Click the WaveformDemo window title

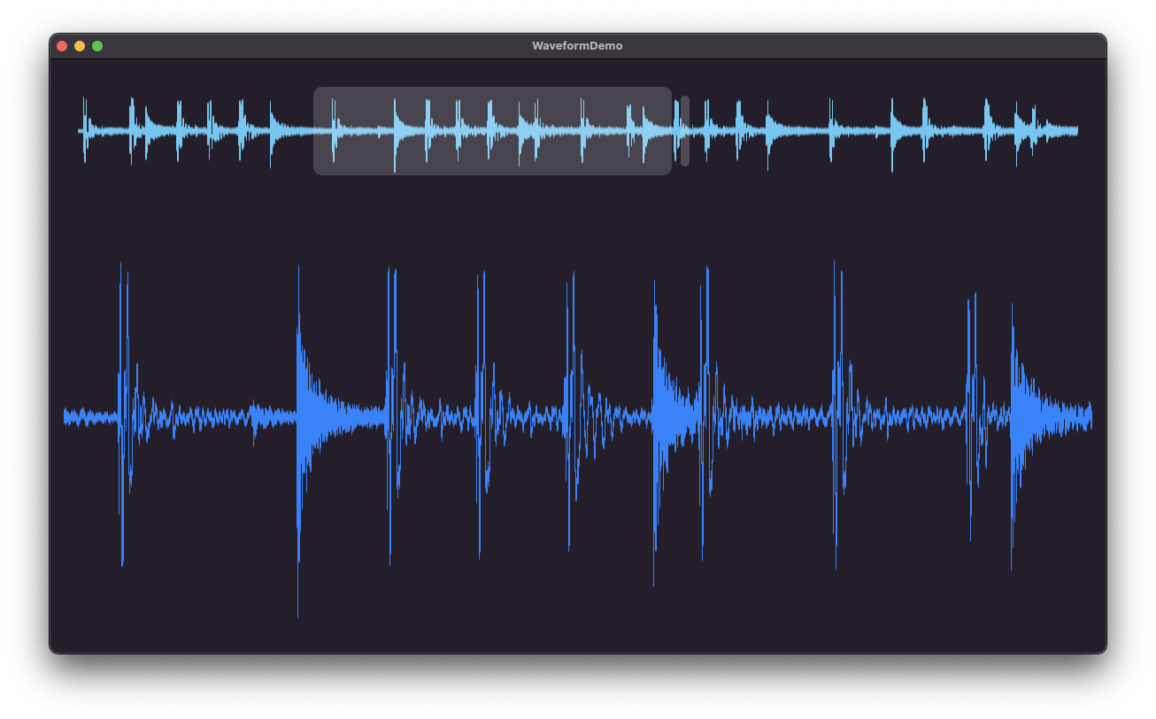tap(577, 46)
